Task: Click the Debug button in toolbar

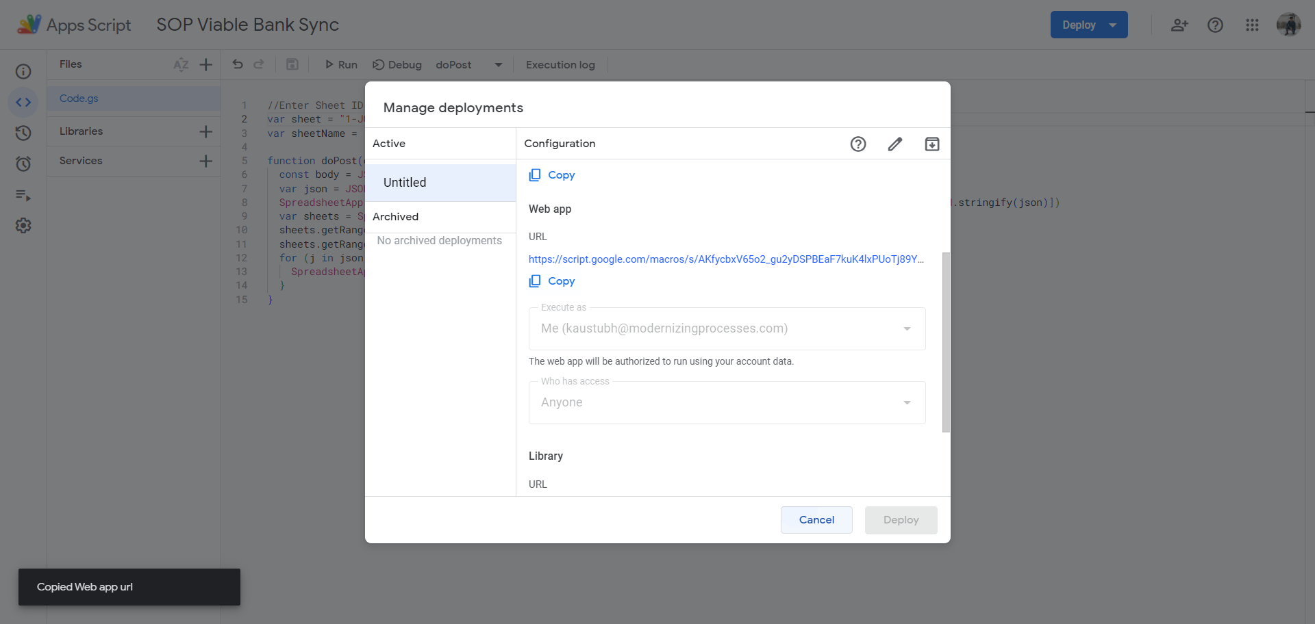Action: point(397,64)
